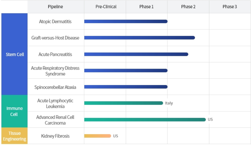Click Acute Respiratory Distress Syndrome label

coord(55,71)
